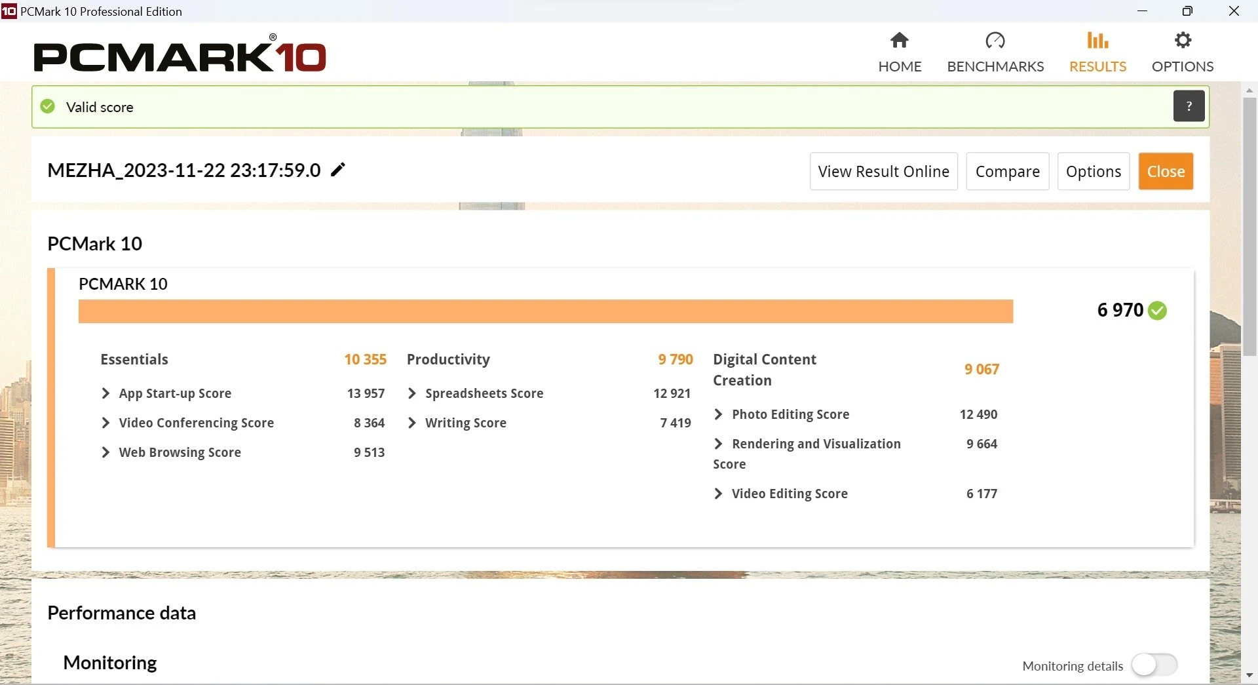This screenshot has height=685, width=1258.
Task: Open Options via the gear icon
Action: [x=1183, y=41]
